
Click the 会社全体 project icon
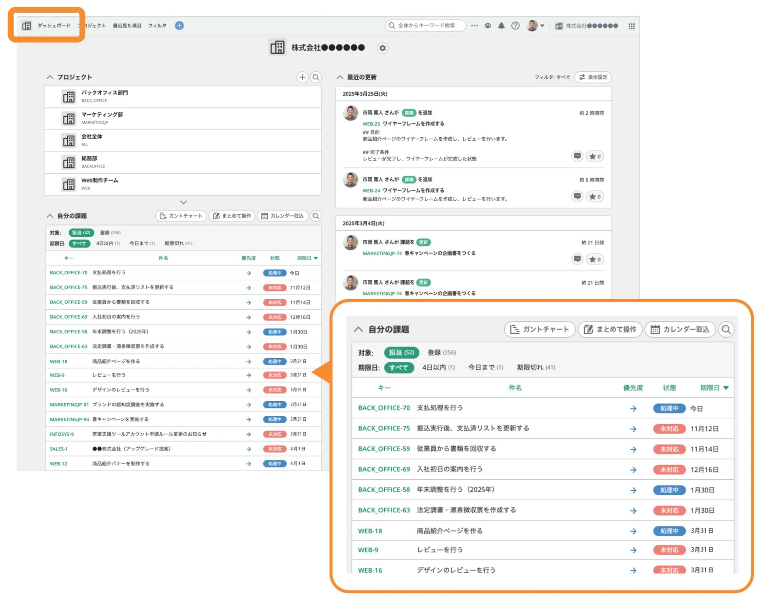(69, 141)
